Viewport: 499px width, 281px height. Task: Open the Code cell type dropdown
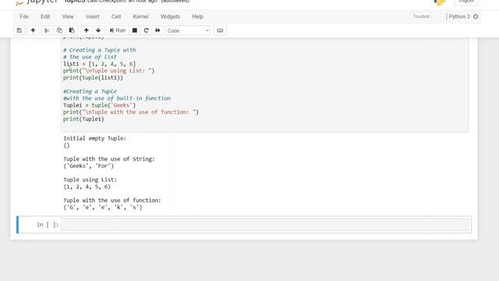pyautogui.click(x=188, y=30)
